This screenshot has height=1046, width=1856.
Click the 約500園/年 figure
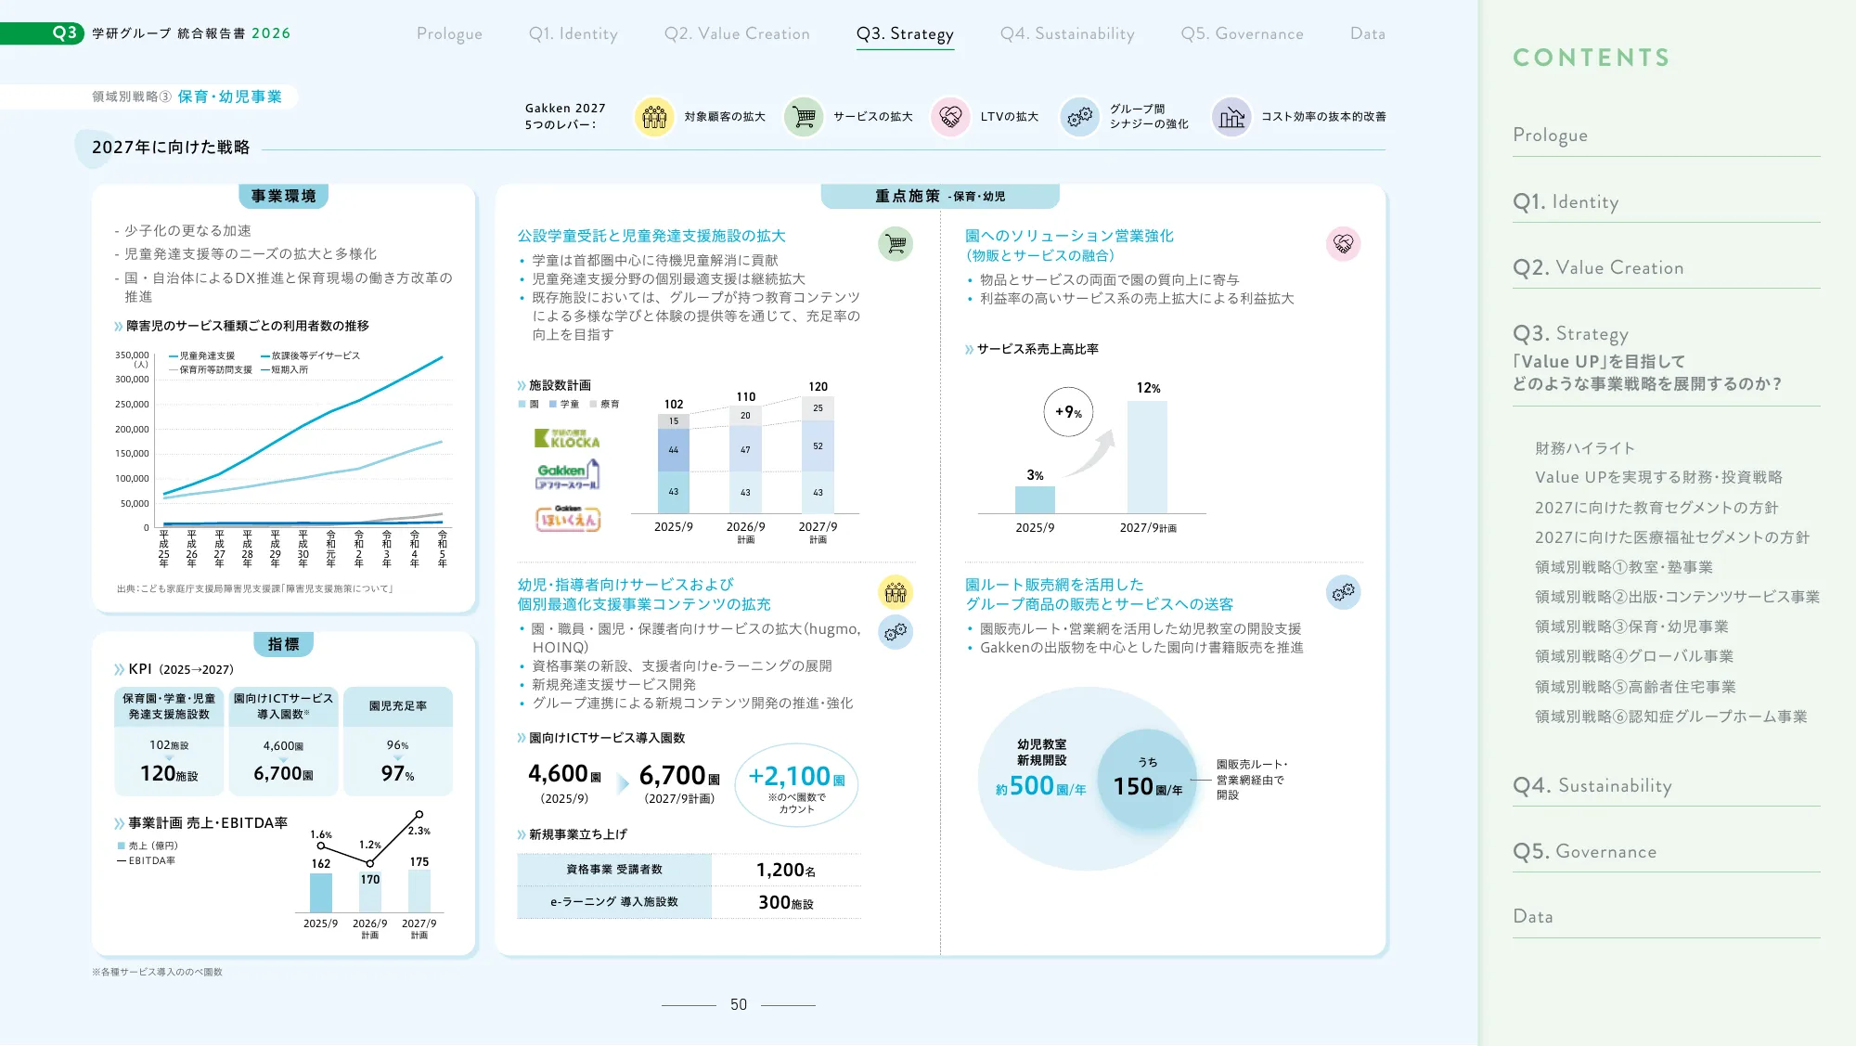point(1040,786)
